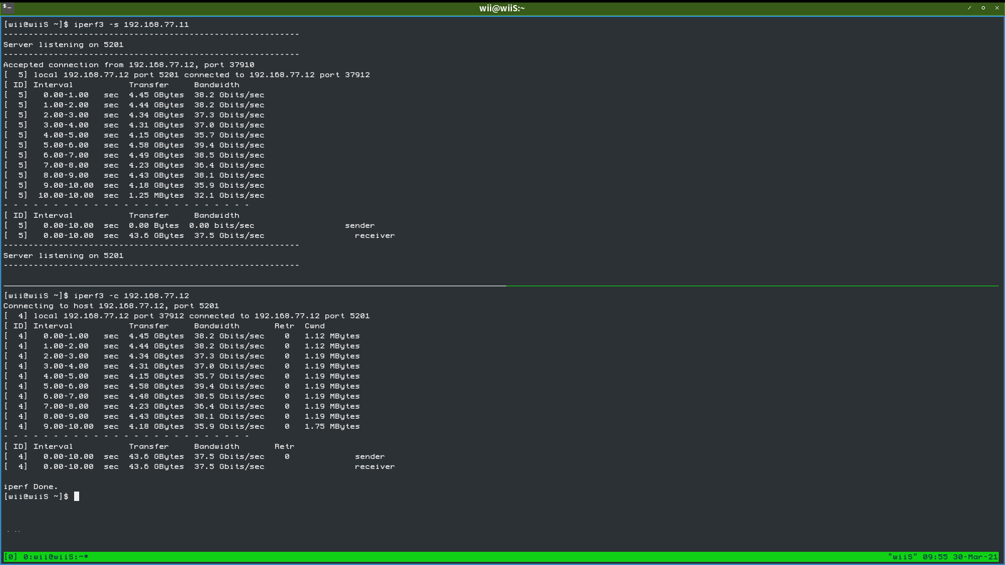The width and height of the screenshot is (1005, 565).
Task: Click the iperf Done. message
Action: [x=31, y=487]
